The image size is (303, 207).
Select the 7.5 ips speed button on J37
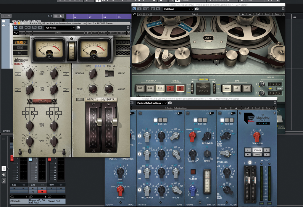(x=170, y=88)
